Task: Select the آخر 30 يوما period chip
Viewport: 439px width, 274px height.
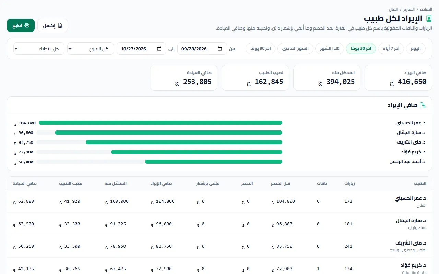Action: click(361, 49)
